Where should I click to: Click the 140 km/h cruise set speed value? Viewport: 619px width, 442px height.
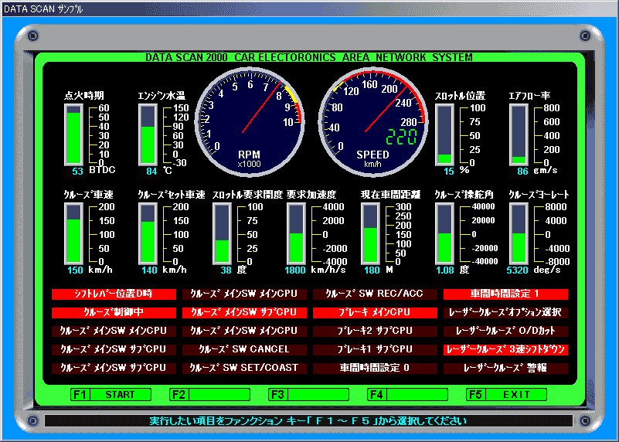149,270
